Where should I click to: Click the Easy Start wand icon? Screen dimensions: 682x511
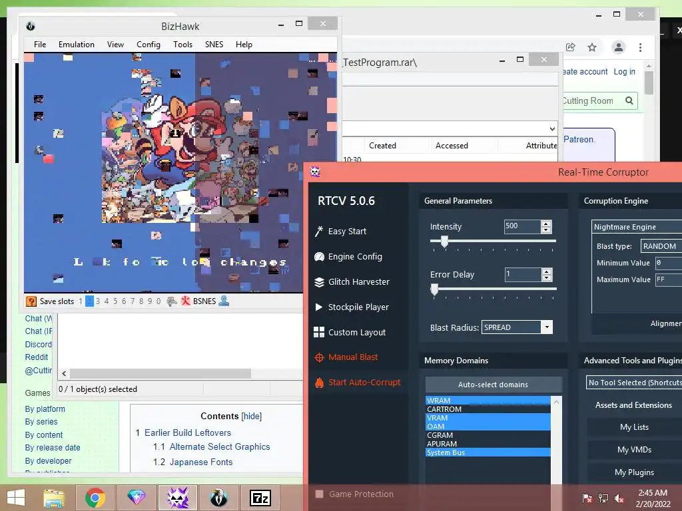[319, 231]
